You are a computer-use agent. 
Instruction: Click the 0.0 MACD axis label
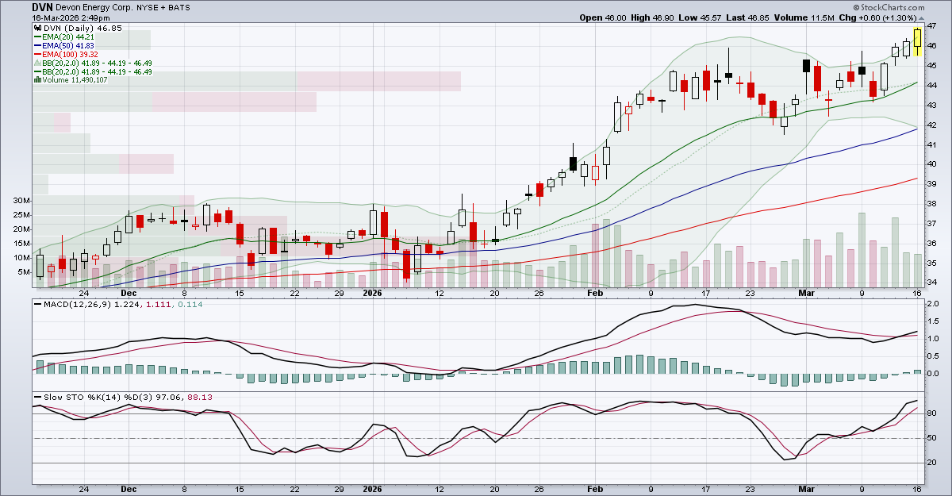click(x=934, y=374)
